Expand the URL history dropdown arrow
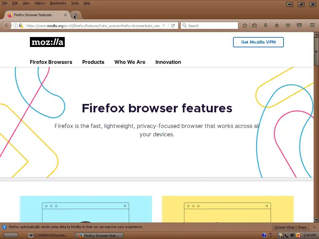Image resolution: width=319 pixels, height=239 pixels. (164, 26)
